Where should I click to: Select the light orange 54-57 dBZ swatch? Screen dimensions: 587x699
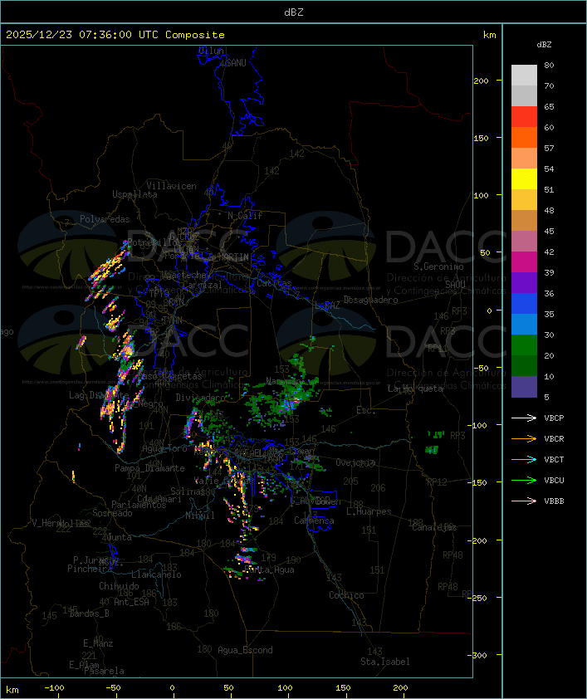click(524, 159)
